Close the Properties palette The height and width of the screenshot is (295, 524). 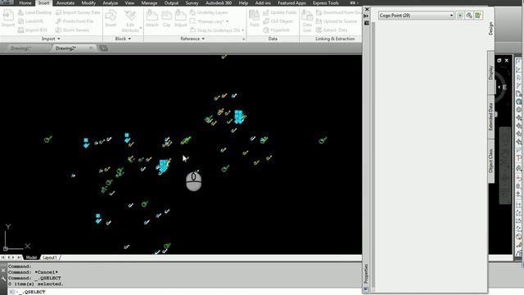click(367, 9)
